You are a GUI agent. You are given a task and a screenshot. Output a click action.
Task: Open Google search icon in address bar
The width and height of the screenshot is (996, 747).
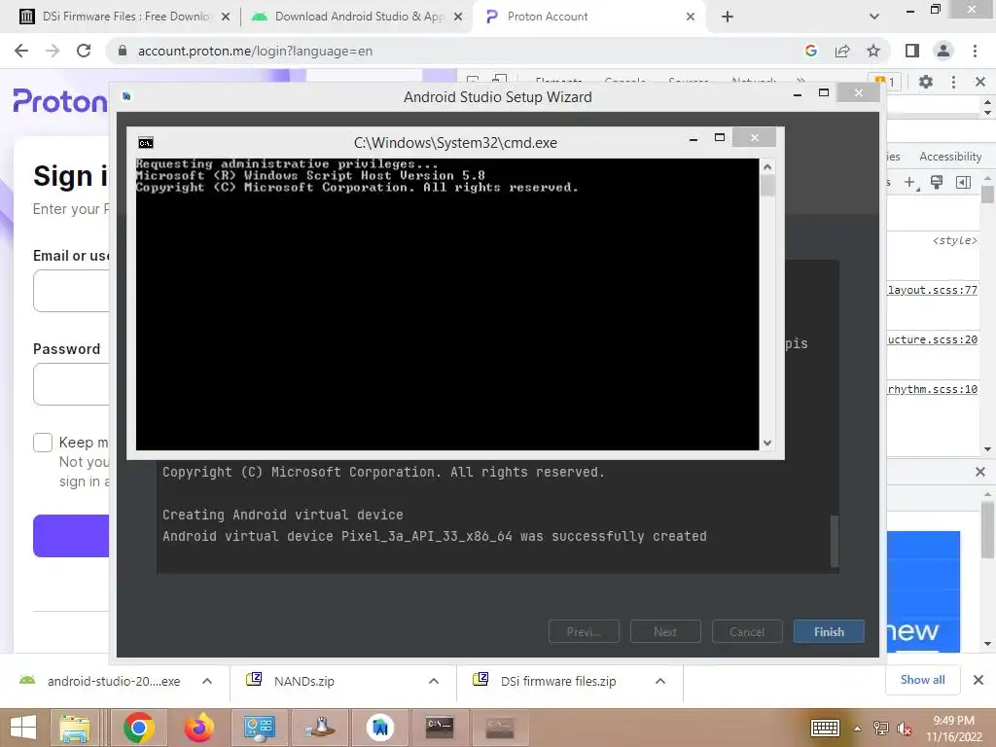pos(810,51)
